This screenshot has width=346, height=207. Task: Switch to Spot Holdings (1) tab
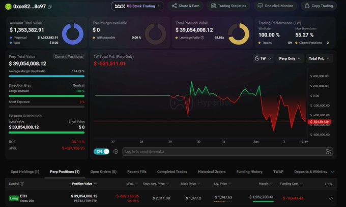tap(25, 172)
